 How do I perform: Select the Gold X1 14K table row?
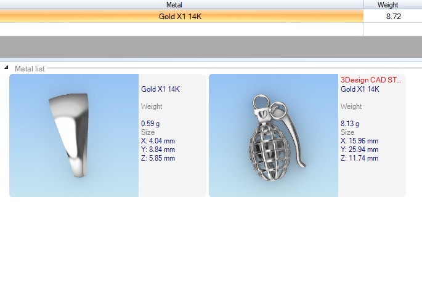click(x=180, y=17)
